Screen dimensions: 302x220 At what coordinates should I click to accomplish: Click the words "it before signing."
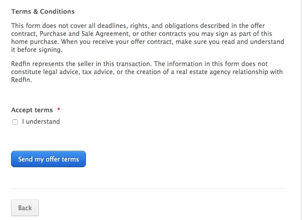[37, 50]
